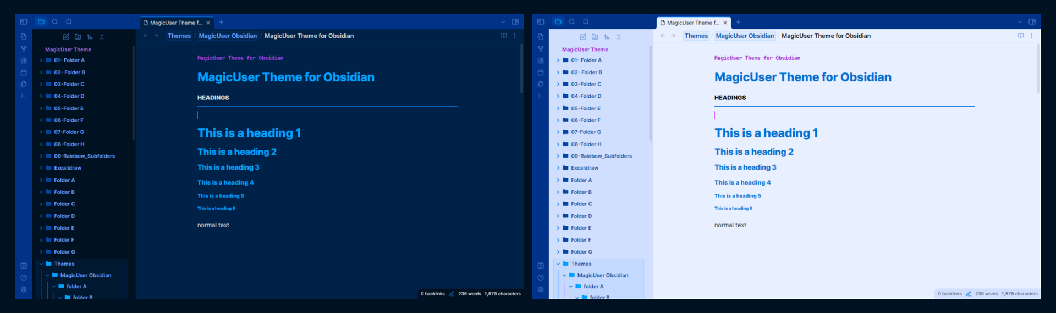This screenshot has height=313, width=1056.
Task: Create new canvas in dark window ribbon
Action: click(24, 60)
